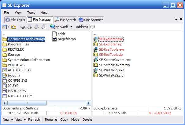
Task: Switch to drive D: icon
Action: pos(30,27)
